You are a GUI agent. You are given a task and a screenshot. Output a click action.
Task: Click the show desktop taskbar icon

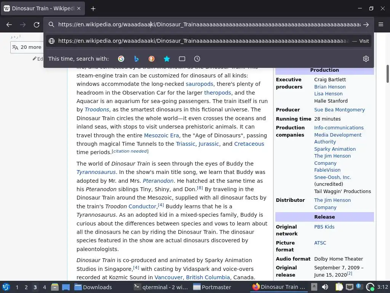coord(66,287)
